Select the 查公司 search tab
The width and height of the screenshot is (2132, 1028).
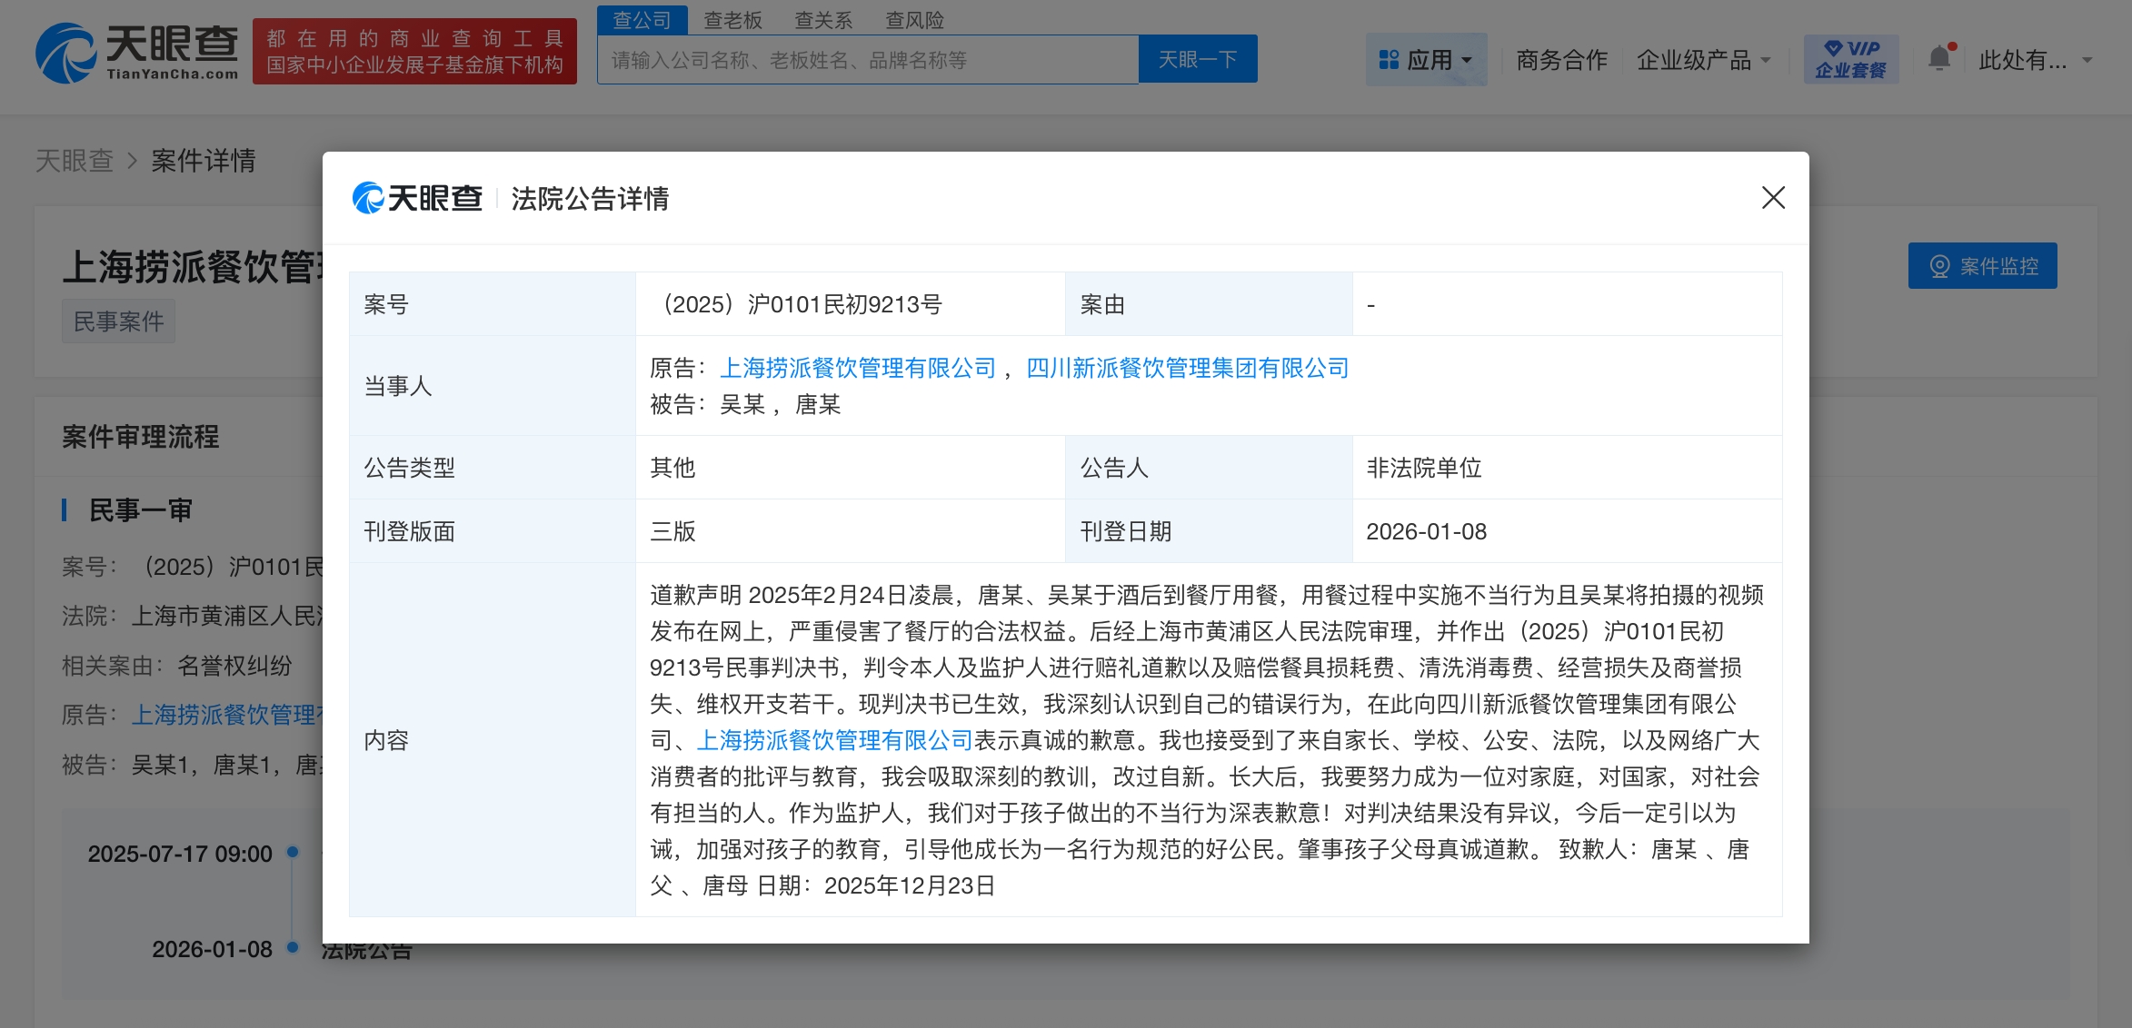click(642, 20)
